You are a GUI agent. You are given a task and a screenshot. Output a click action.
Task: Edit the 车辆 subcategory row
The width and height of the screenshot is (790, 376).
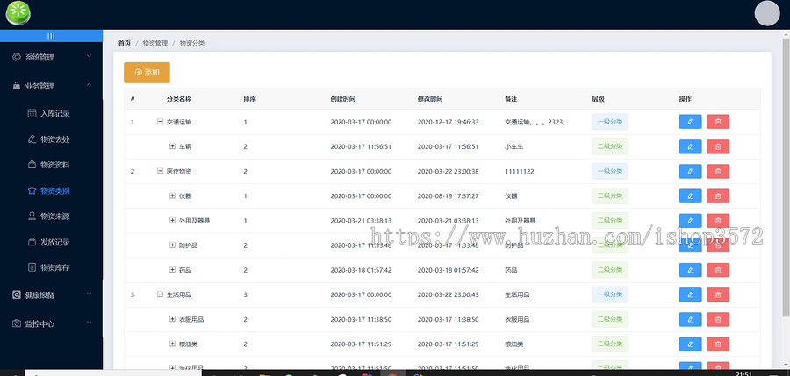690,146
